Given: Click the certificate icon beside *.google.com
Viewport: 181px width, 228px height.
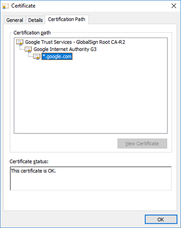Looking at the screenshot, I should pyautogui.click(x=37, y=57).
